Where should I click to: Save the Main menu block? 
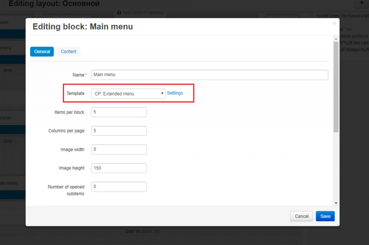325,216
